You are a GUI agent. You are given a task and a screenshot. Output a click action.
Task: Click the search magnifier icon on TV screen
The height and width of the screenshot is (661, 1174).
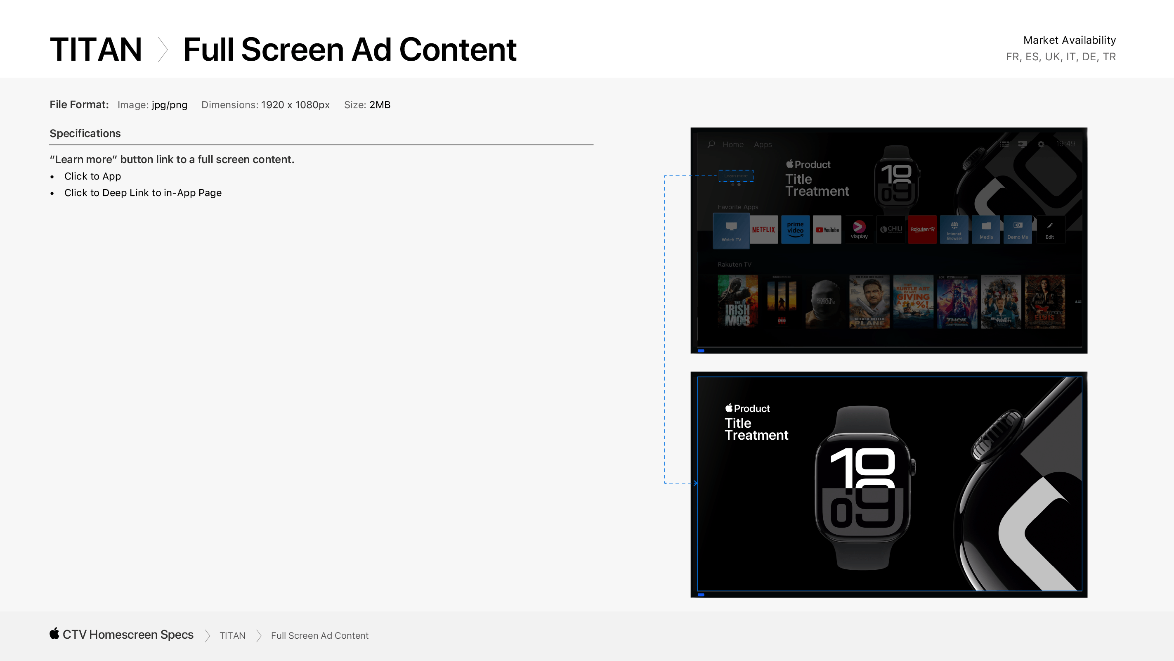click(x=711, y=144)
